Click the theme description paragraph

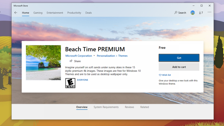pos(103,71)
